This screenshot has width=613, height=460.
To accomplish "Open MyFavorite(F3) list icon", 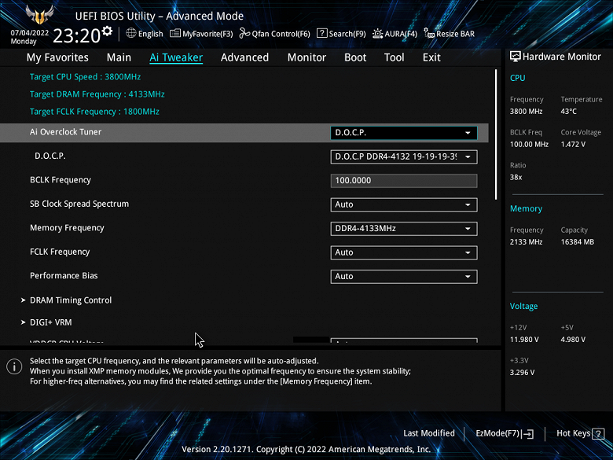I will pyautogui.click(x=174, y=34).
